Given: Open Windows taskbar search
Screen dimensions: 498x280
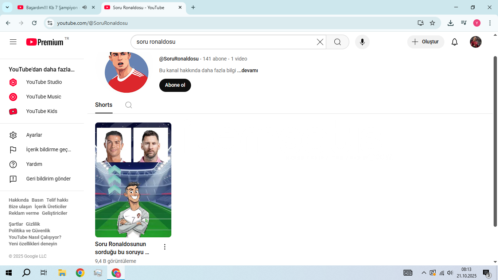Looking at the screenshot, I should point(26,273).
